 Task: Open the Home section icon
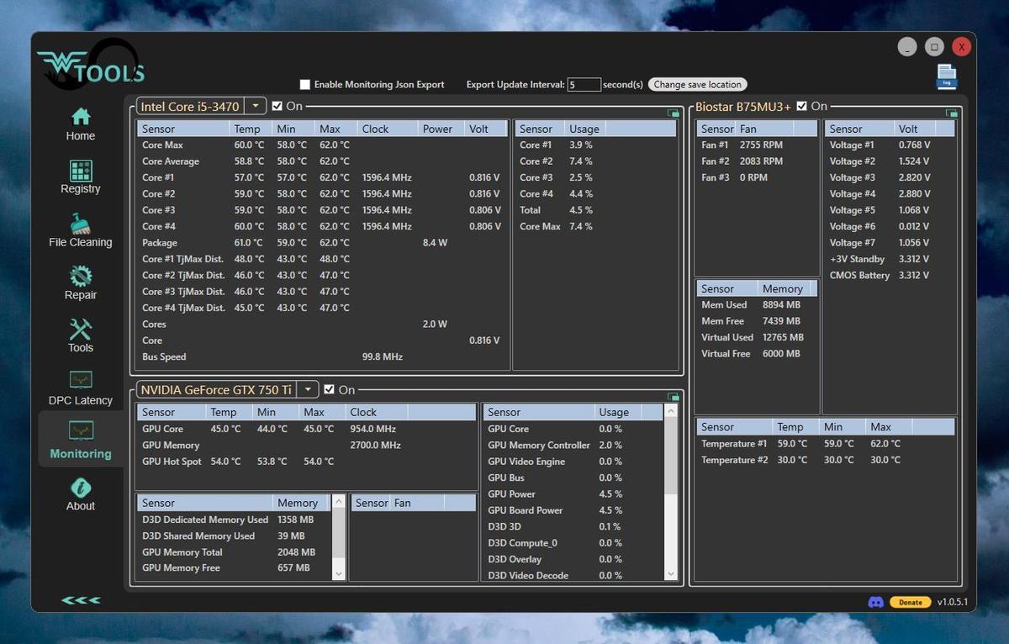(81, 116)
